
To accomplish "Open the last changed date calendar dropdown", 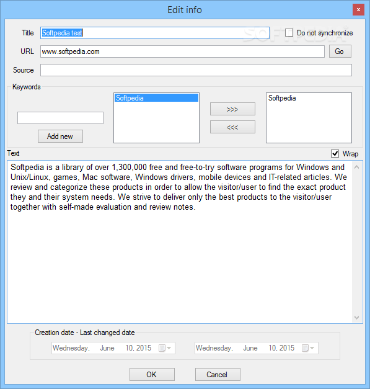I will point(308,348).
